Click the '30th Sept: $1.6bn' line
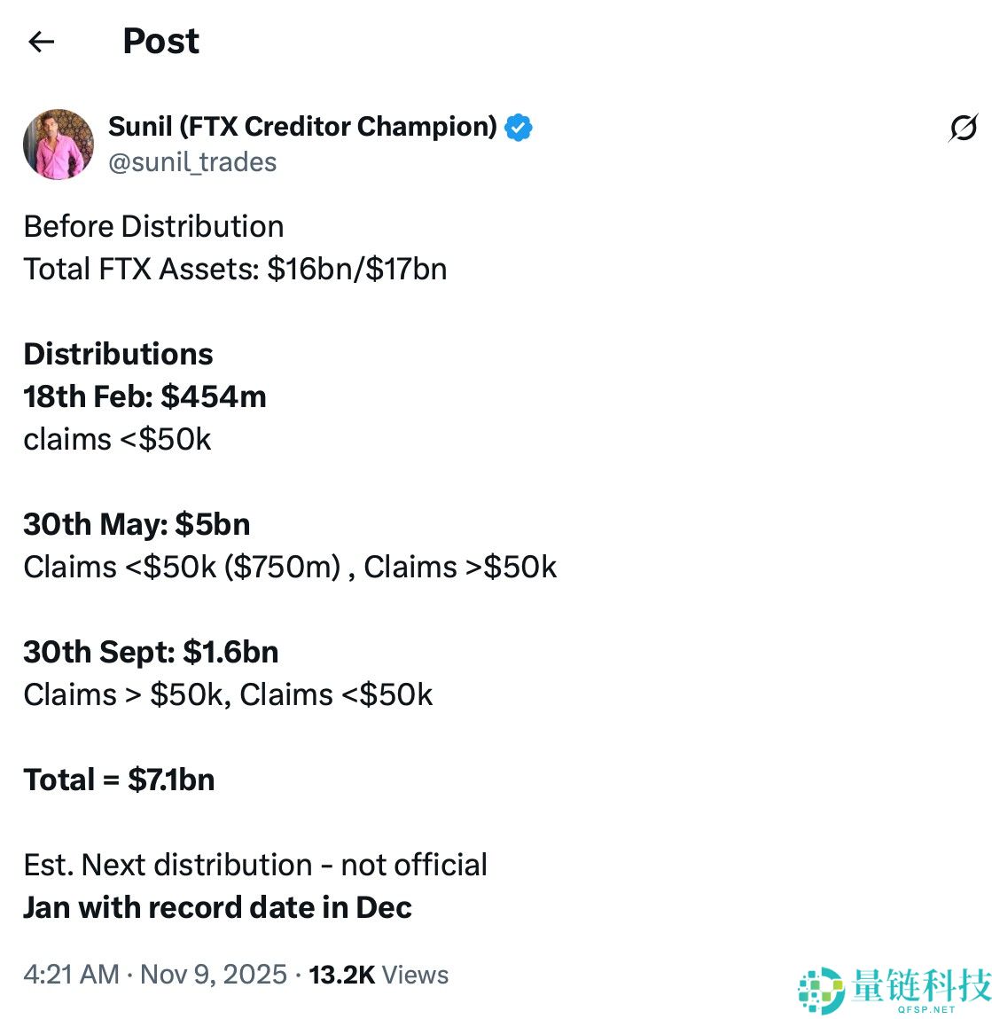 click(151, 652)
